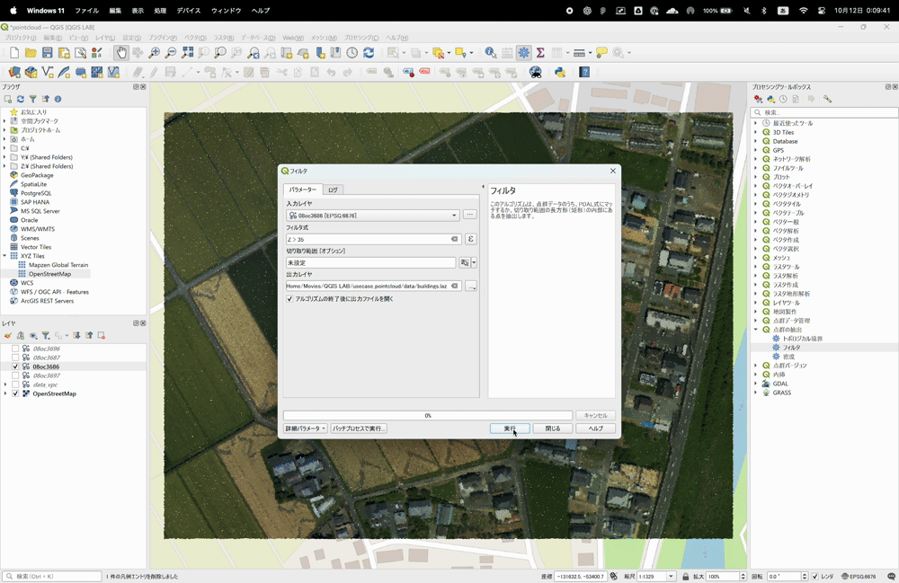Click the 閉じる close button in dialog
The image size is (899, 583).
[x=553, y=428]
